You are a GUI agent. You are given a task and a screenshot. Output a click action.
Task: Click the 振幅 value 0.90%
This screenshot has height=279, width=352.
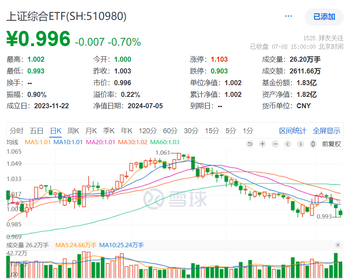37,95
